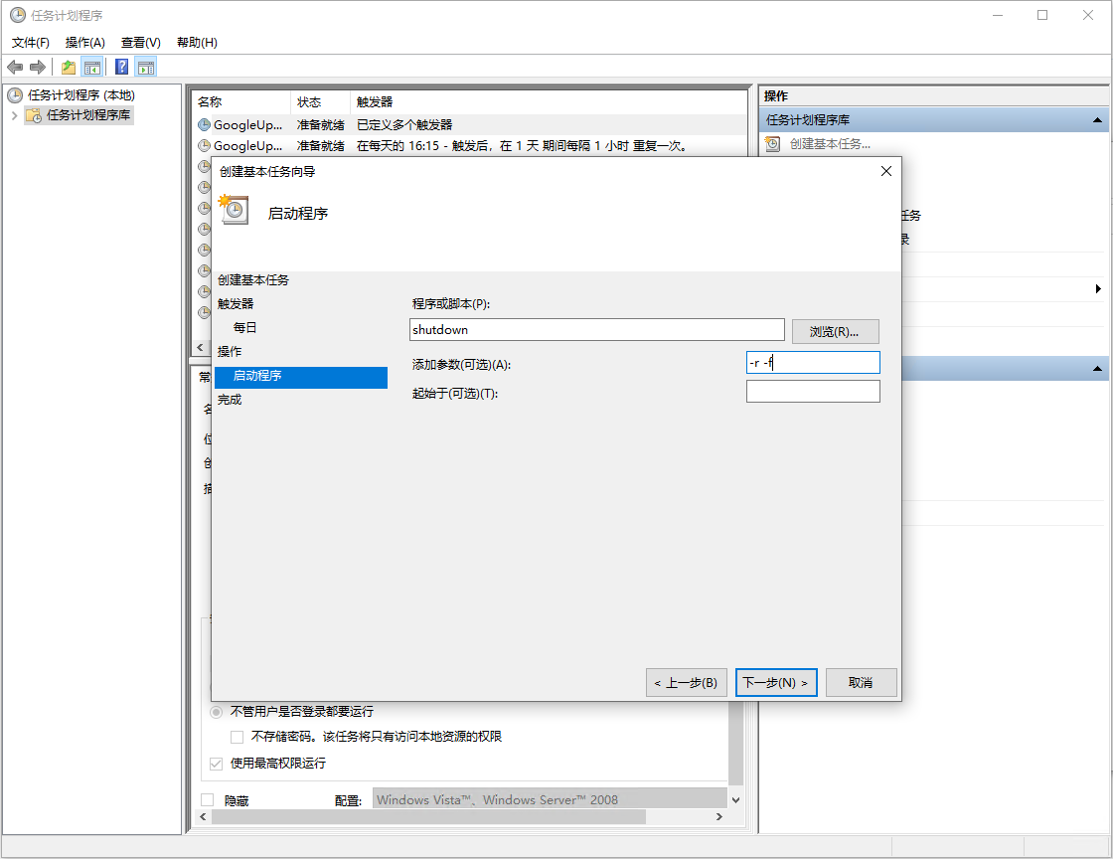Open the 查看(V) menu
The height and width of the screenshot is (859, 1113).
pos(140,43)
